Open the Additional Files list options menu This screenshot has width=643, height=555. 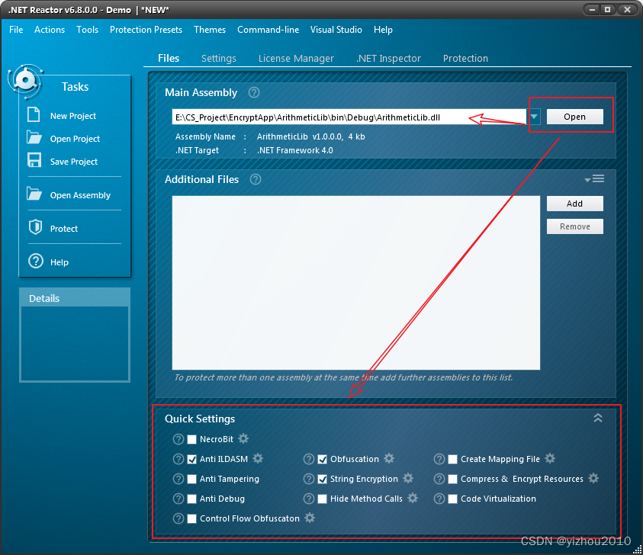tap(594, 178)
